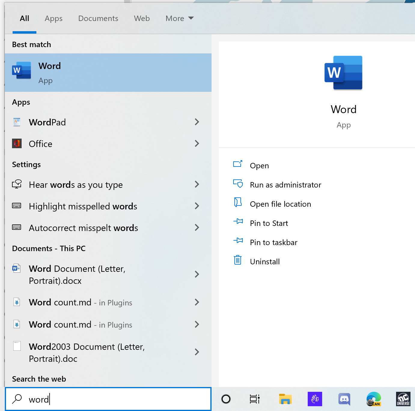Click the Run as administrator shield icon
The image size is (415, 411).
coord(238,183)
